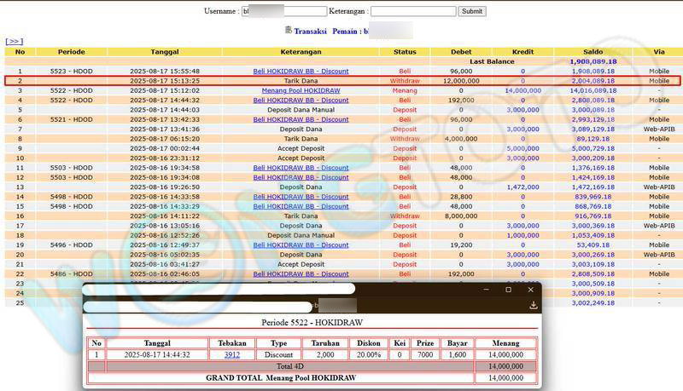Viewport: 683px width, 391px height.
Task: Open Beli HOKIDRAW BB link in row 6
Action: pos(301,119)
